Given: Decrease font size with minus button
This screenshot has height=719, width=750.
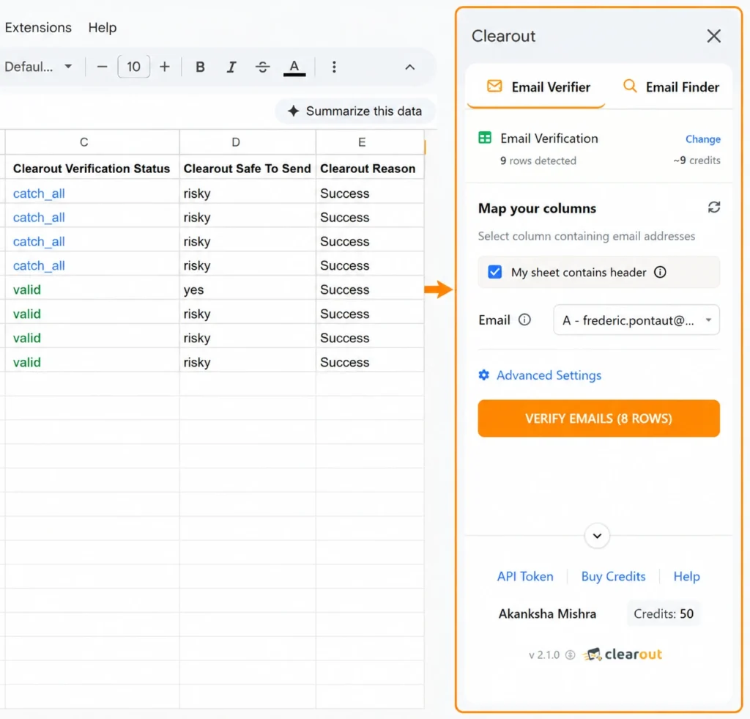Looking at the screenshot, I should (102, 67).
